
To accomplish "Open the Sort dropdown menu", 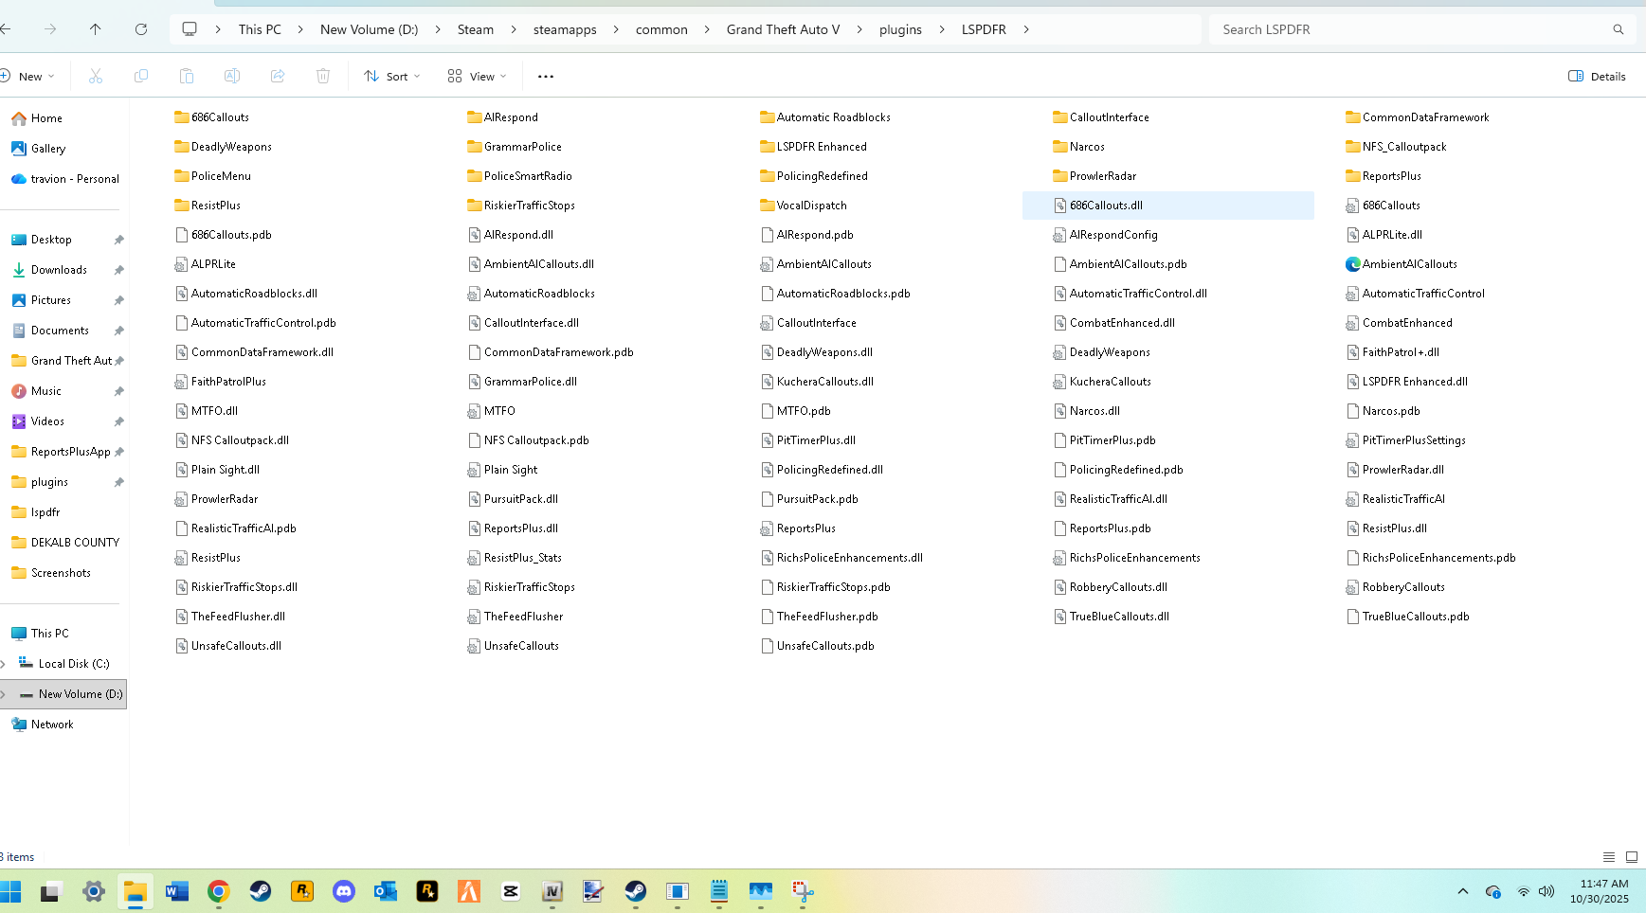I will click(x=392, y=77).
